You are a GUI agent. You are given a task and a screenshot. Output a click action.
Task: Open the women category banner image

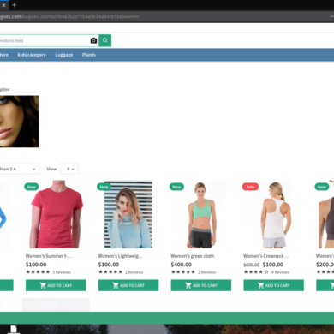19,122
